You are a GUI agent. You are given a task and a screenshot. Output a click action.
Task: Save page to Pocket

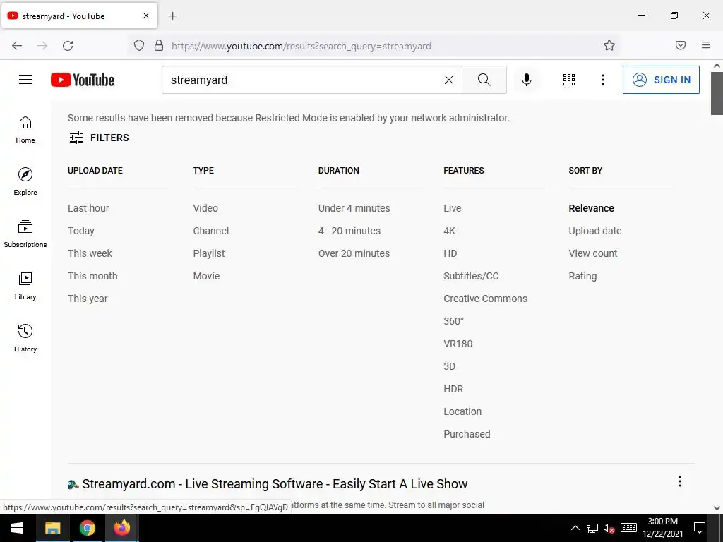(x=681, y=45)
